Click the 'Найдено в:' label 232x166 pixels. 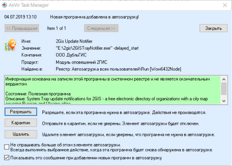(x=32, y=69)
